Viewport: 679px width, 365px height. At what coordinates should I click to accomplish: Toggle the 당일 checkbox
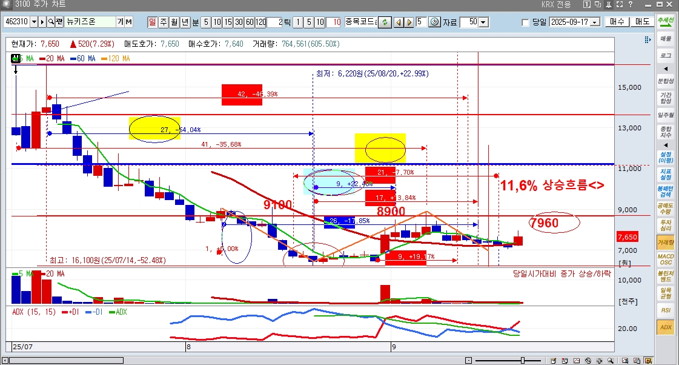(x=525, y=22)
